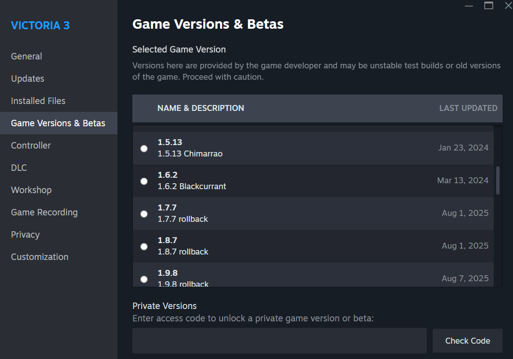Click the versions list scrollbar thumb

[498, 180]
